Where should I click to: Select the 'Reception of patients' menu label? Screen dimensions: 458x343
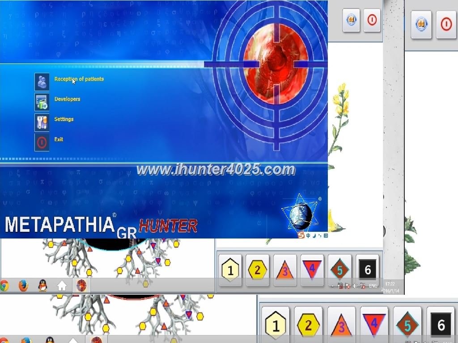79,79
